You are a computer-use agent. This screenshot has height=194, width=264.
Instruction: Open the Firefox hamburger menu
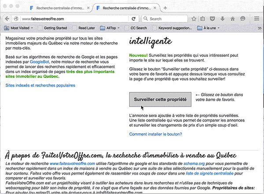[257, 19]
